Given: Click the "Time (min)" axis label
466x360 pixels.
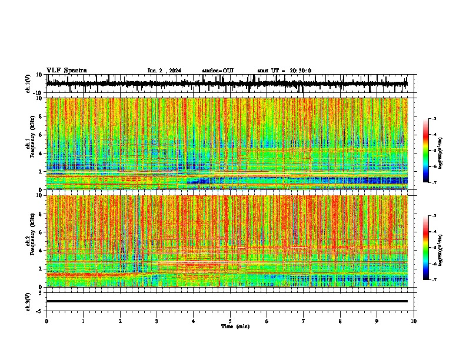Looking at the screenshot, I should click(235, 326).
